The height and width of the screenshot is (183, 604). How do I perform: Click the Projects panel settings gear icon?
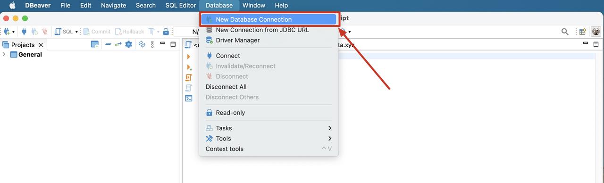point(128,44)
